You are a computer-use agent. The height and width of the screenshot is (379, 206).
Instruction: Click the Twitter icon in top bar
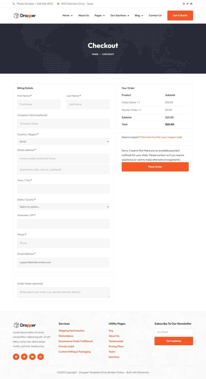click(187, 4)
